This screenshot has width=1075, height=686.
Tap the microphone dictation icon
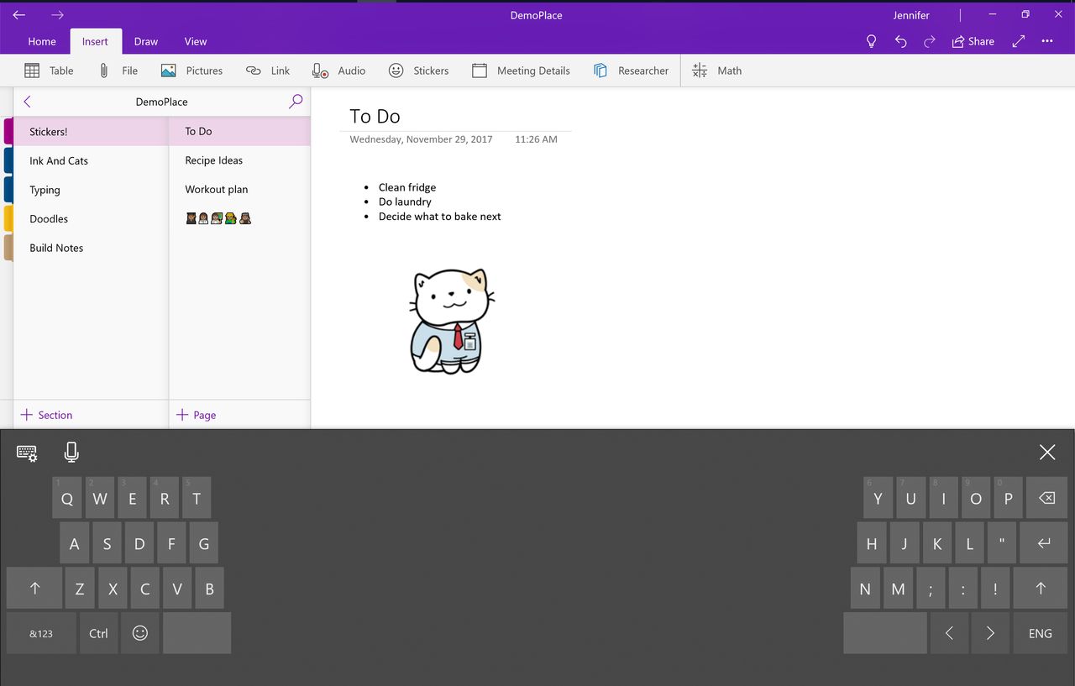tap(71, 452)
